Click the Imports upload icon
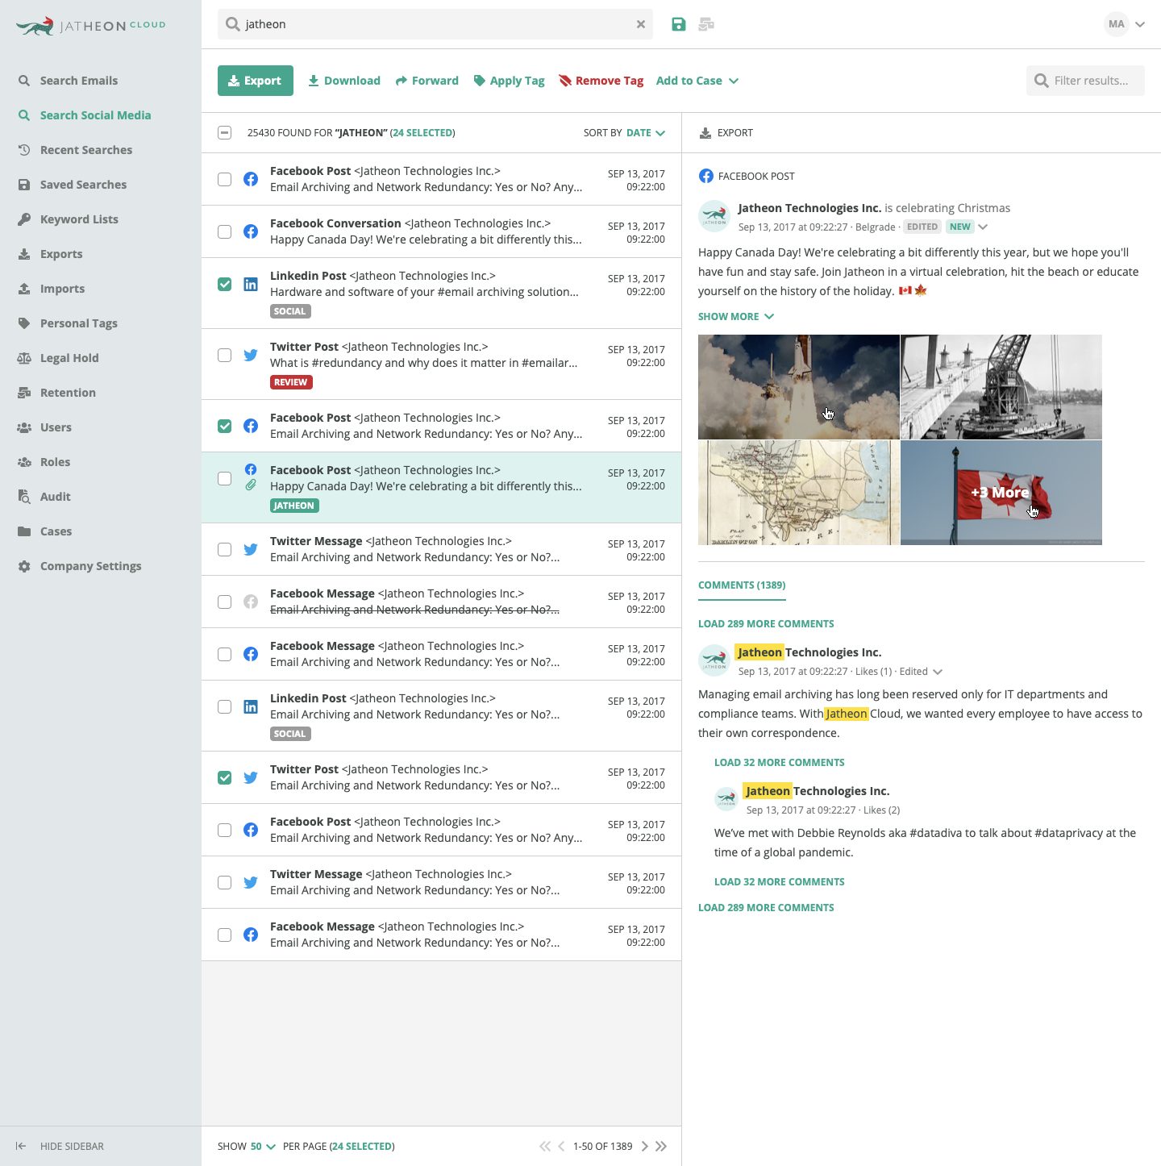1161x1166 pixels. pos(24,289)
